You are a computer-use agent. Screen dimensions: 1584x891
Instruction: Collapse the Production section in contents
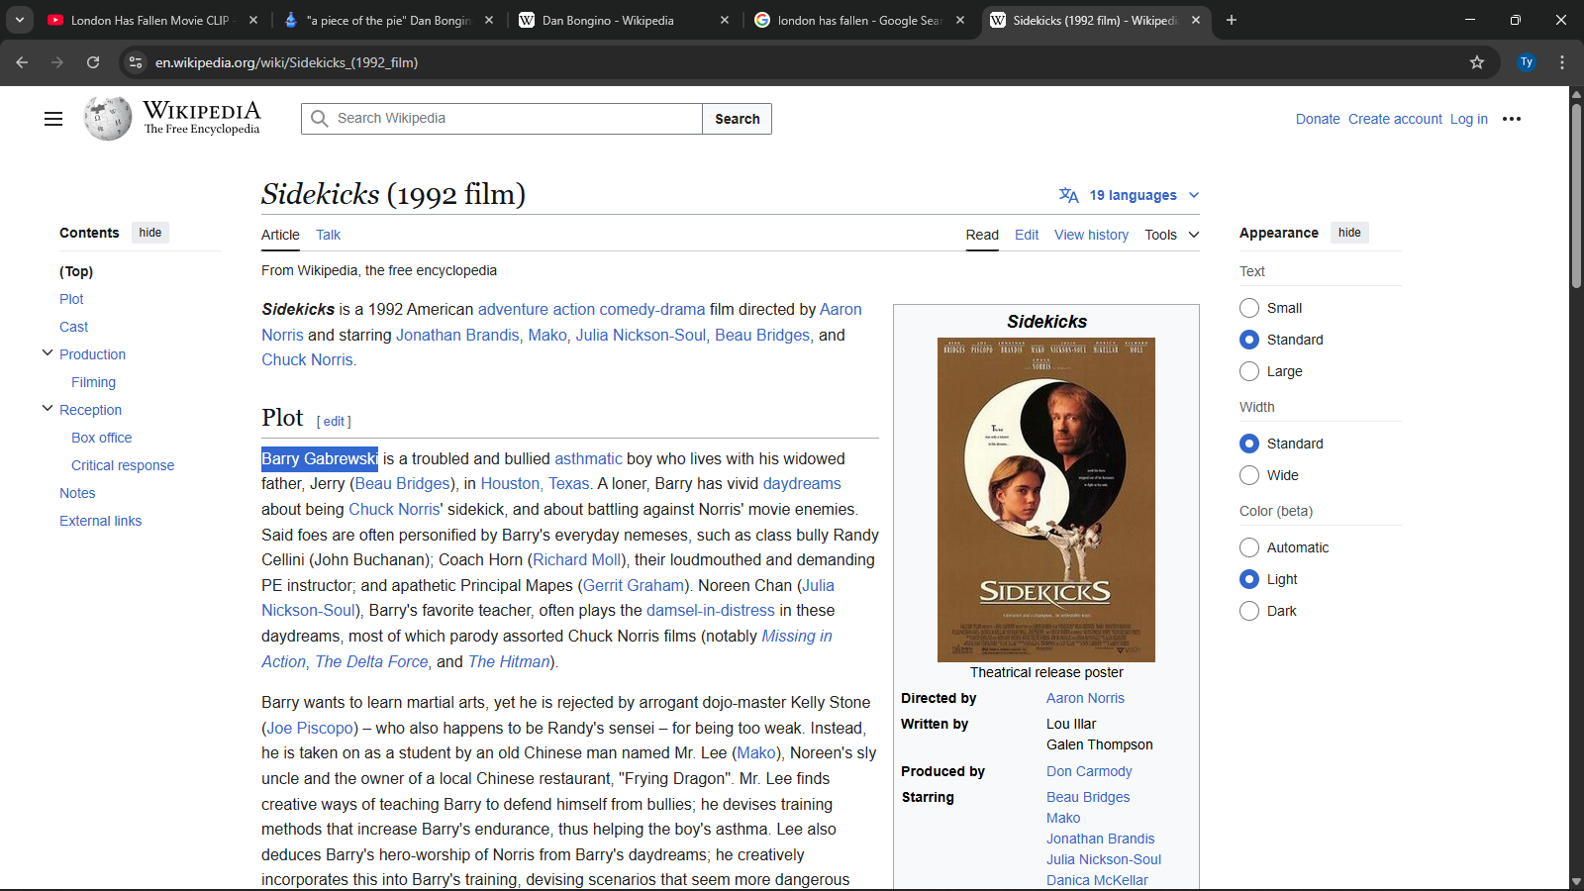click(x=47, y=352)
